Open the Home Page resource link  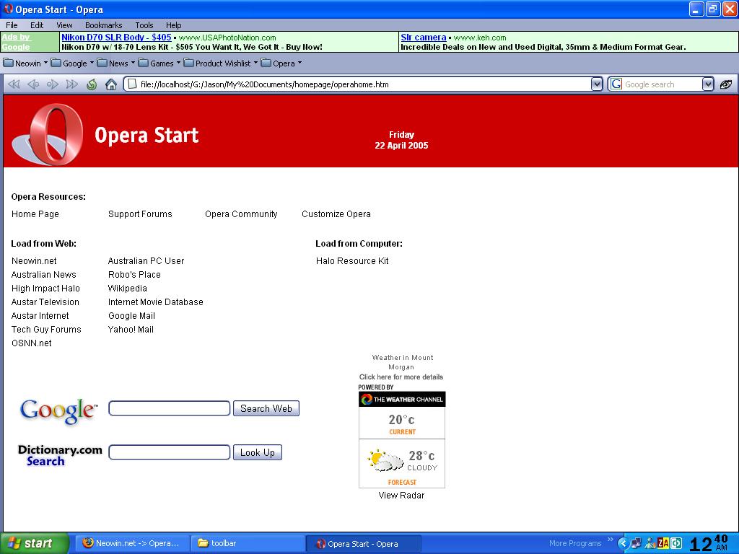coord(35,214)
